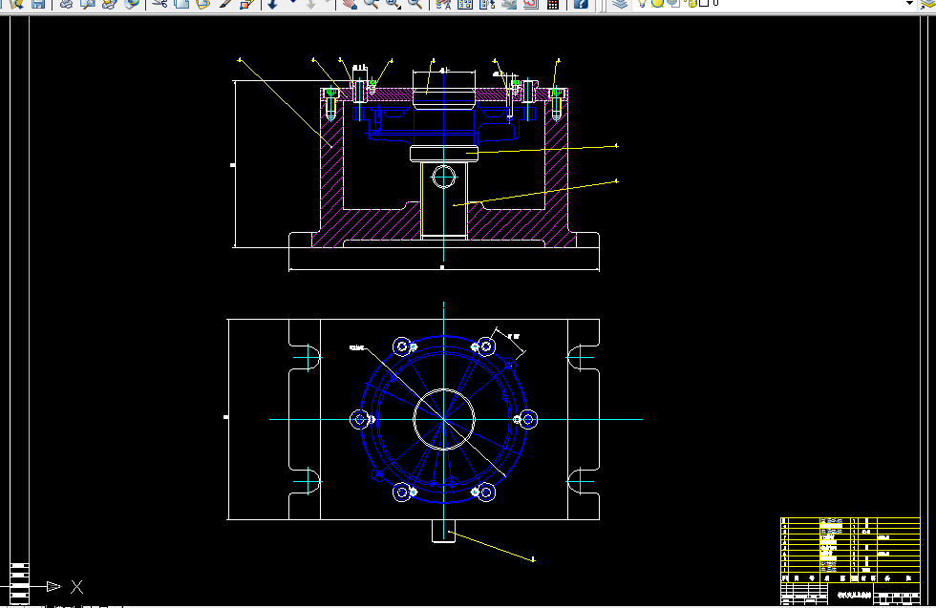Click the Plot printer icon
This screenshot has width=936, height=608.
pyautogui.click(x=66, y=4)
